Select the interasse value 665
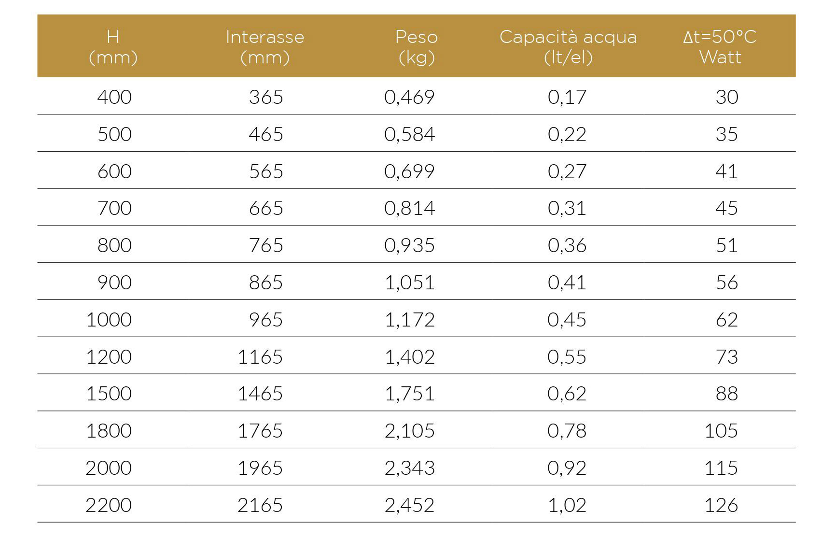835x539 pixels. tap(266, 208)
